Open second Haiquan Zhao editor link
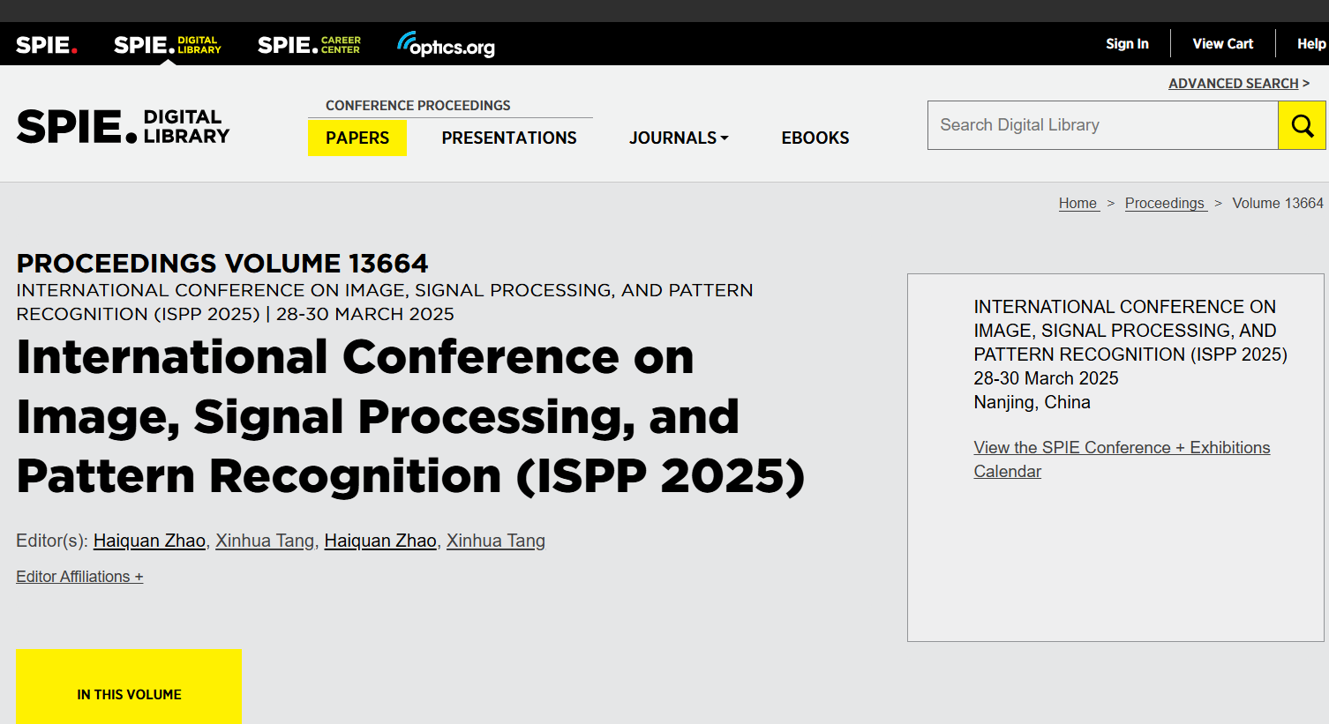 pos(380,541)
